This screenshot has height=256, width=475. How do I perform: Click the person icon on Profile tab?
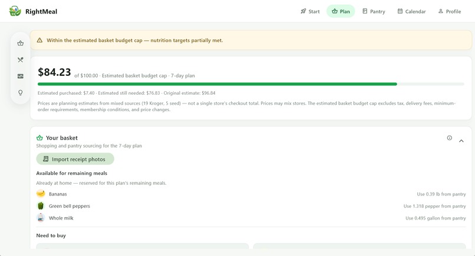[440, 11]
